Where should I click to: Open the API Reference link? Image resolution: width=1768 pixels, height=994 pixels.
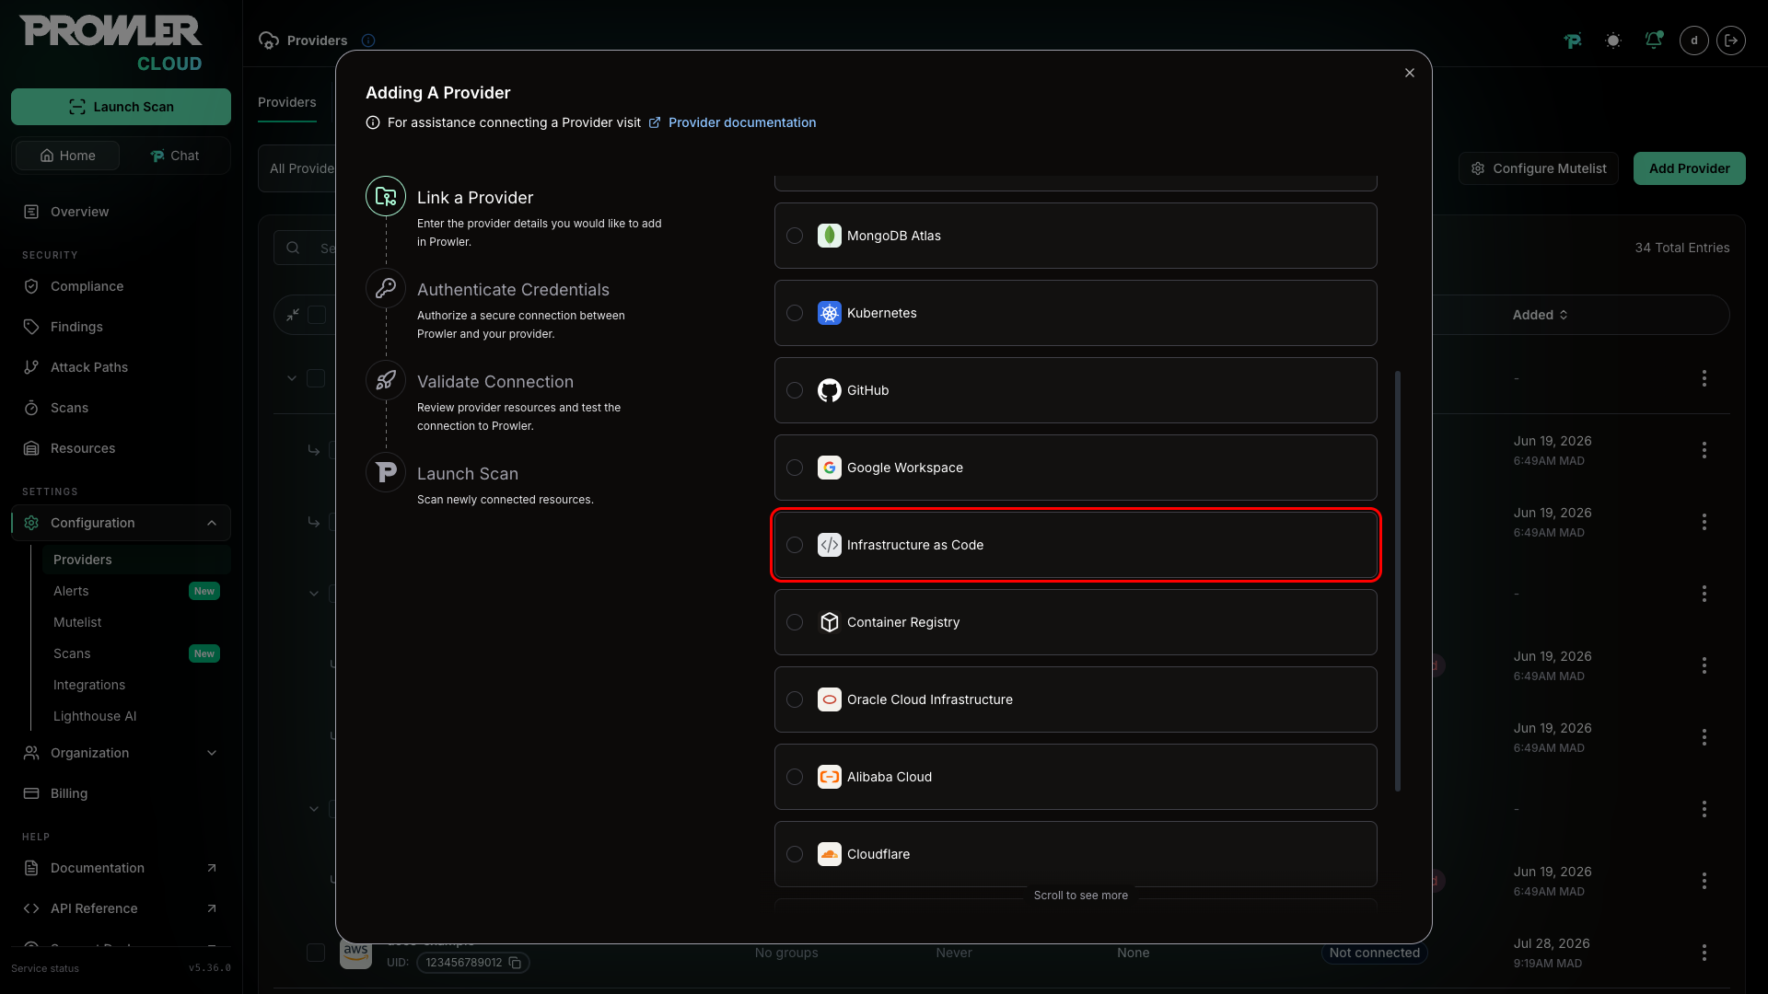click(x=121, y=908)
